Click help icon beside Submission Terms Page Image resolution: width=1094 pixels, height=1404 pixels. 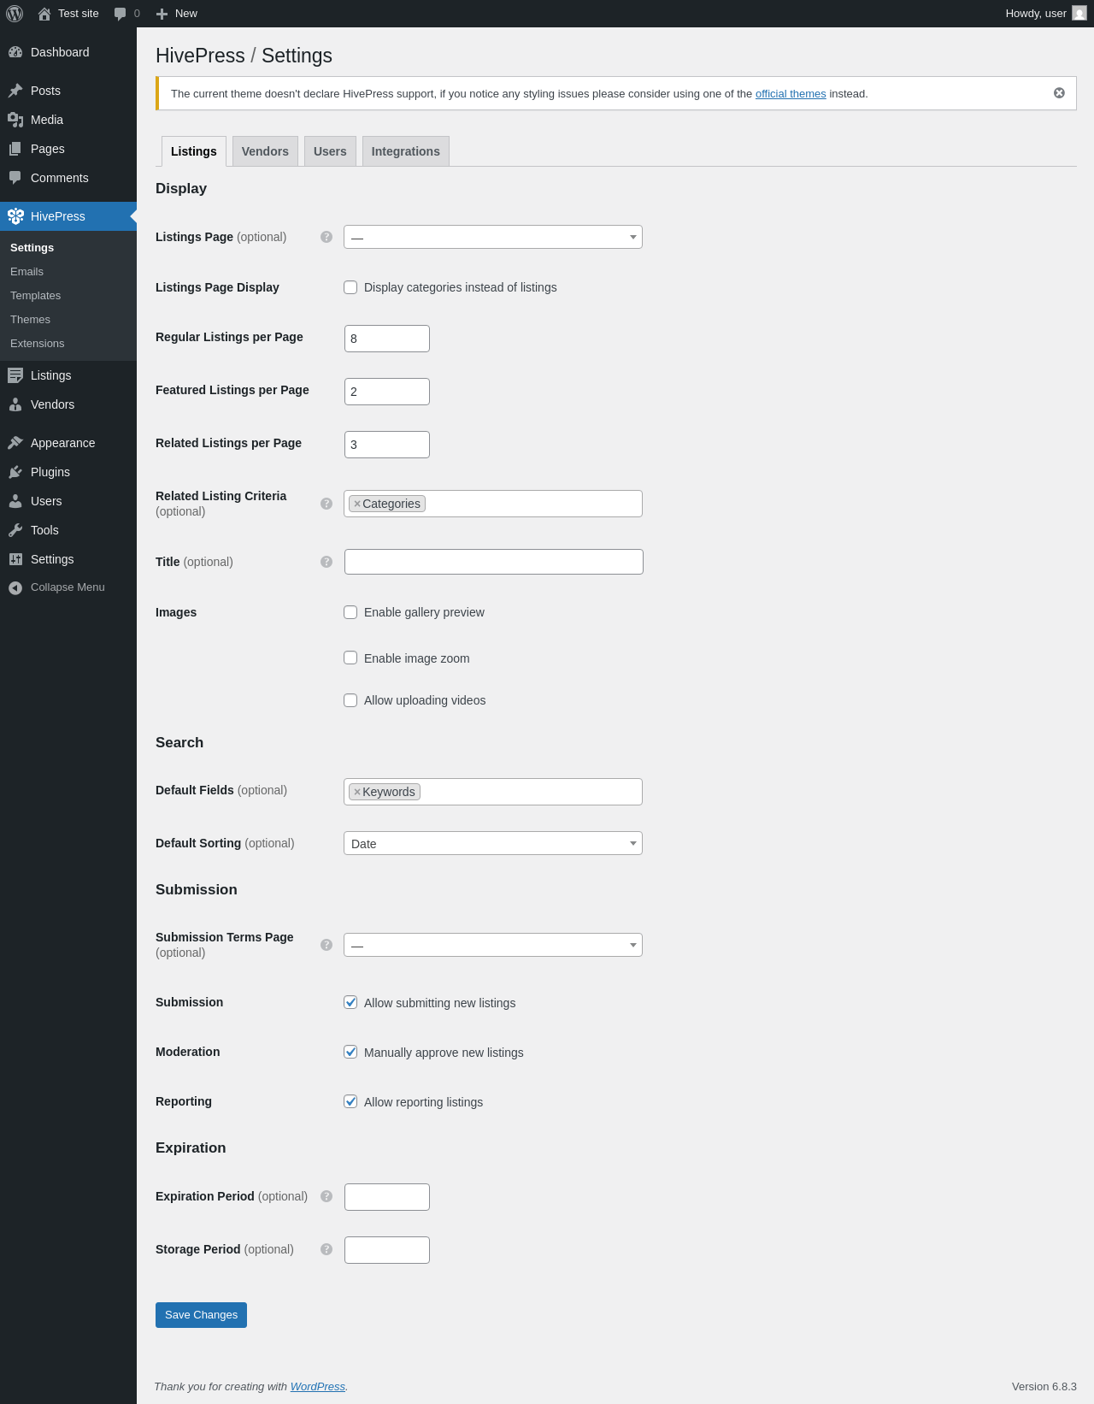tap(326, 945)
